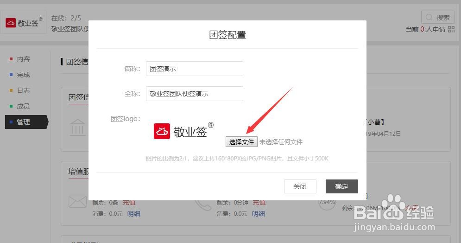461x243 pixels.
Task: Click the 在线: 2/5 status text
Action: (66, 18)
